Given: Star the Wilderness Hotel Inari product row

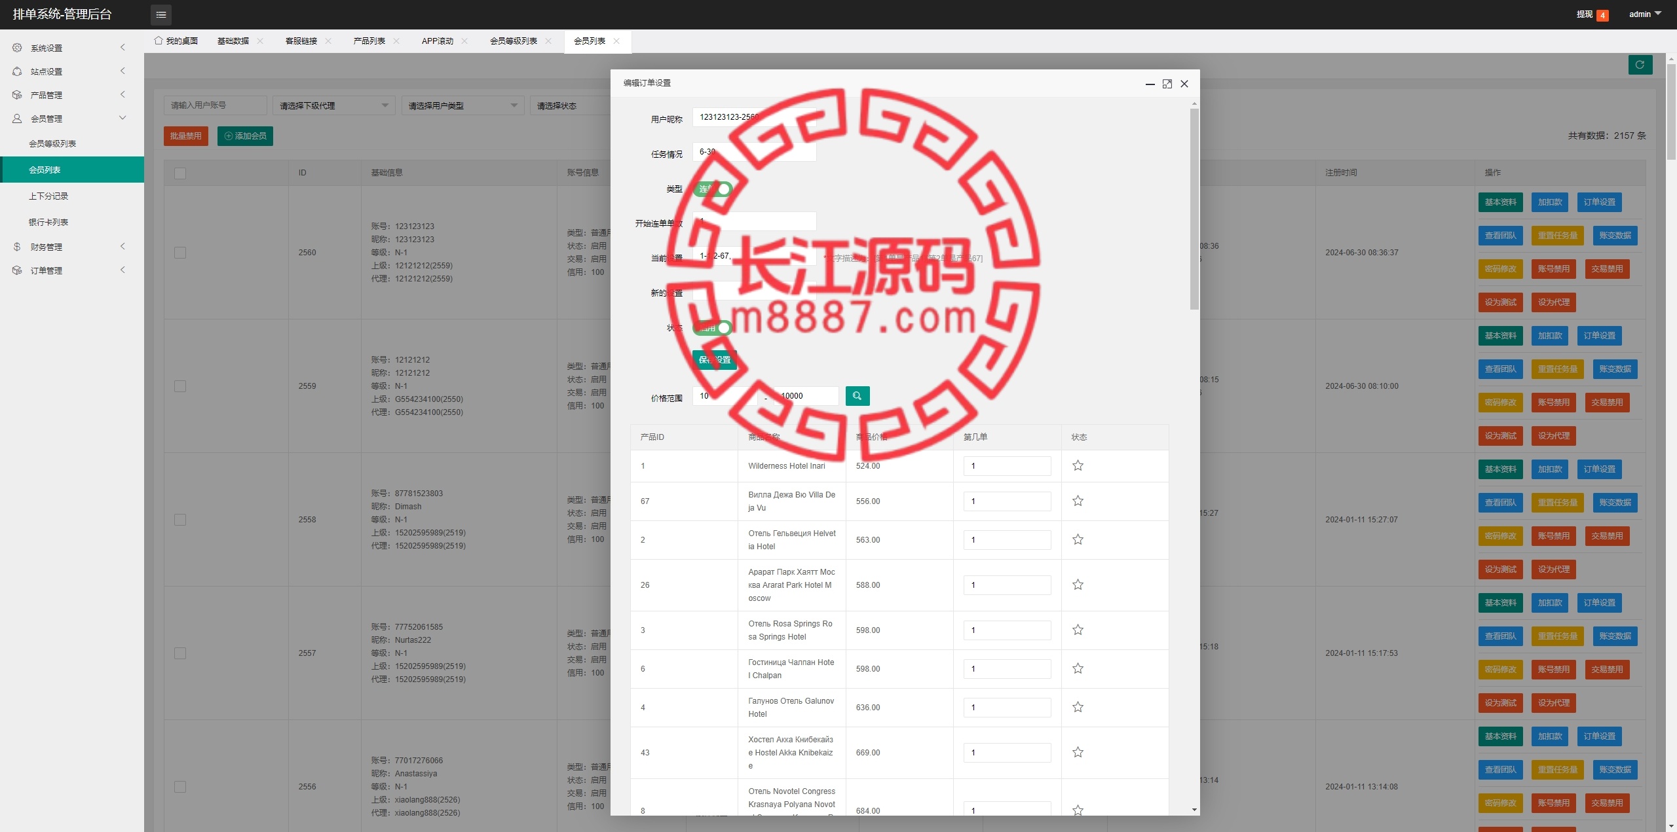Looking at the screenshot, I should [1078, 466].
